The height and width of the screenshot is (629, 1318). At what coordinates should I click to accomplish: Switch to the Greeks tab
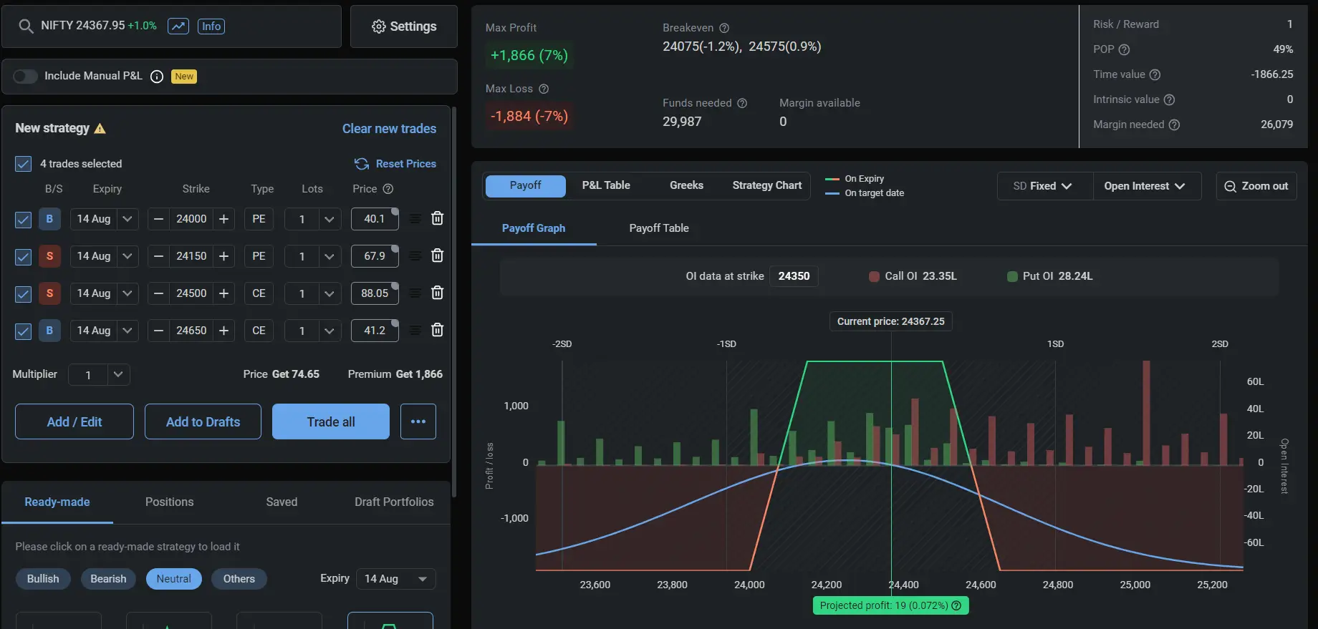pyautogui.click(x=686, y=185)
